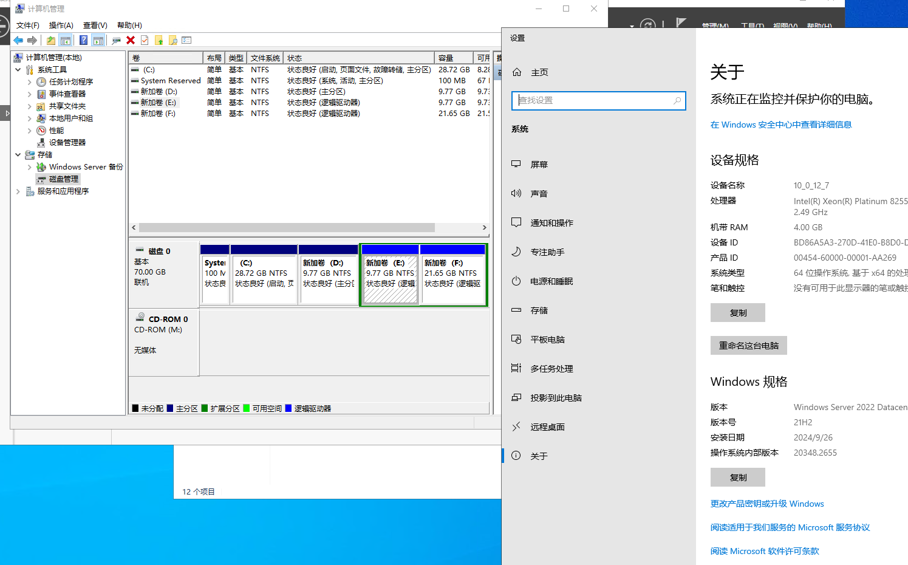Select the Local Users and Groups icon
Screen dimensions: 908x565
point(41,118)
